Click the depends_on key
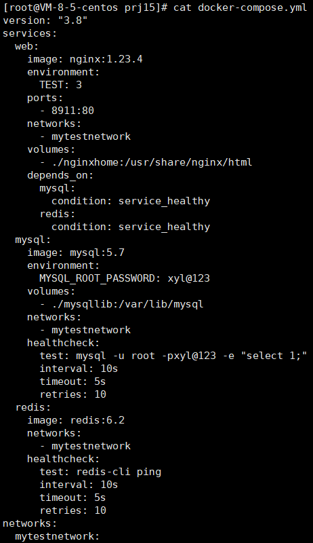The height and width of the screenshot is (543, 313). tap(60, 175)
